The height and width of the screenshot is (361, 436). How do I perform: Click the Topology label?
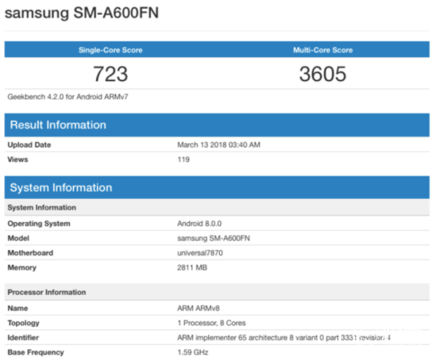pos(23,323)
